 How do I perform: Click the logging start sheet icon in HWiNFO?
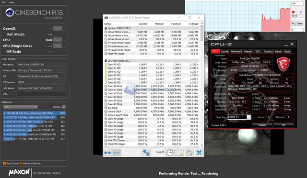tap(180, 153)
